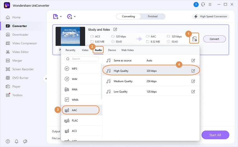Open the Web Video format tab
This screenshot has width=238, height=147.
(x=127, y=50)
